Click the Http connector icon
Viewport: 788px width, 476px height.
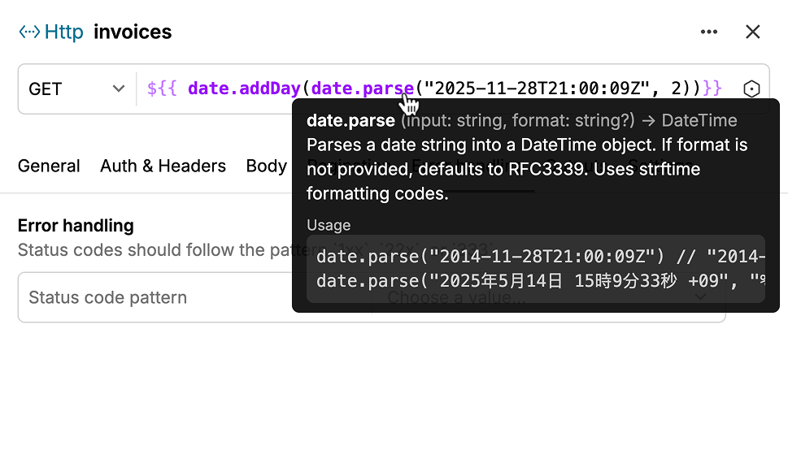[x=29, y=32]
